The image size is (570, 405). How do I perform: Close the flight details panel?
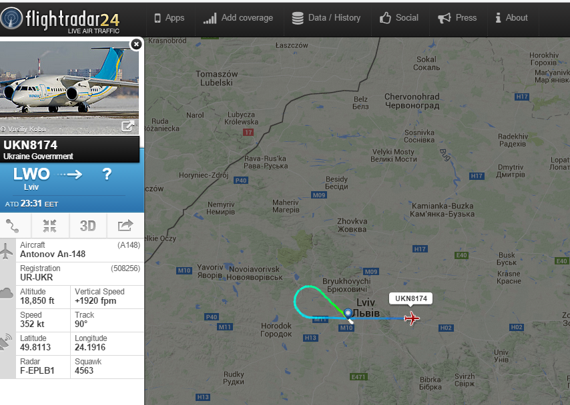click(136, 44)
